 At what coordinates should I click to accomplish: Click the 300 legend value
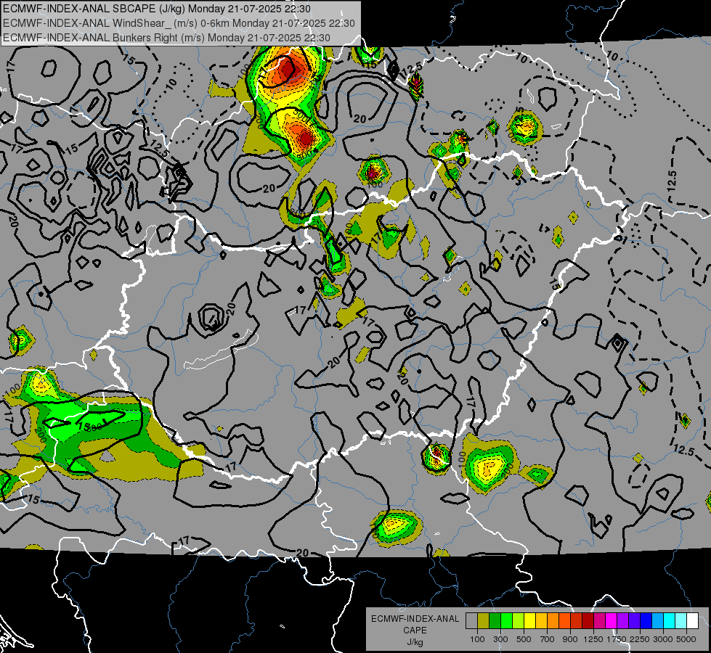[x=500, y=639]
